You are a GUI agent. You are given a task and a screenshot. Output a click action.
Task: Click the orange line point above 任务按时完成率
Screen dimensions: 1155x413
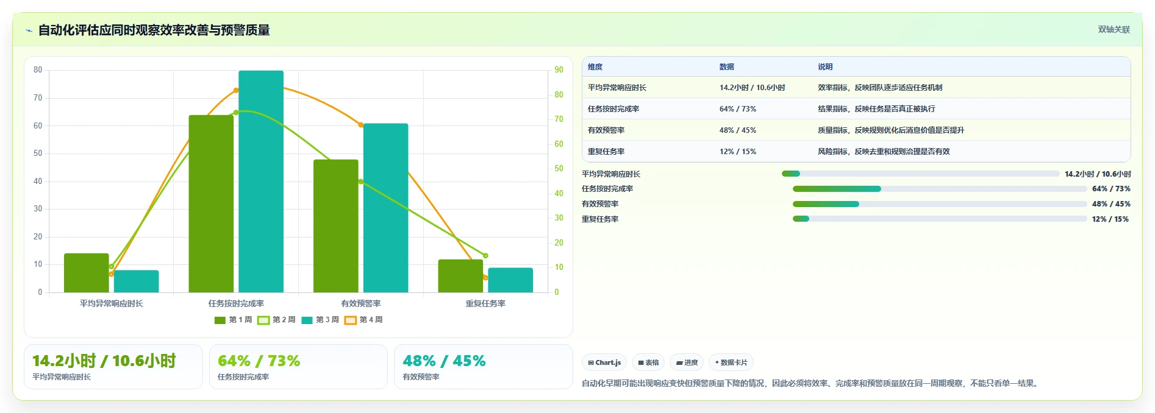(236, 90)
